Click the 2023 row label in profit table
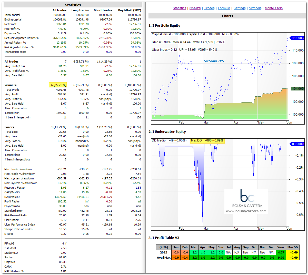 pyautogui.click(x=164, y=252)
